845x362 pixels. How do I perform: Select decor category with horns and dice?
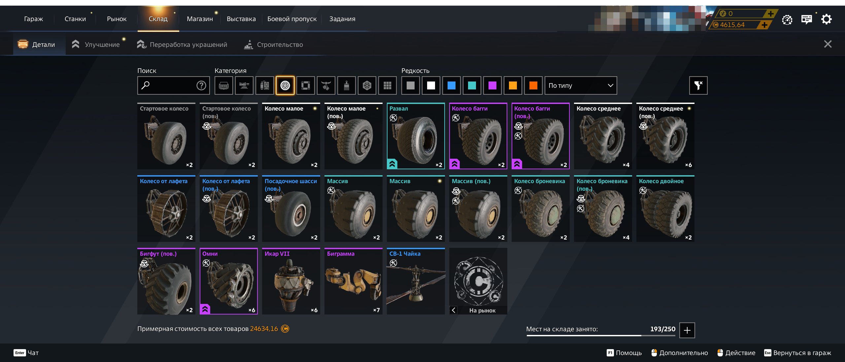tap(326, 86)
